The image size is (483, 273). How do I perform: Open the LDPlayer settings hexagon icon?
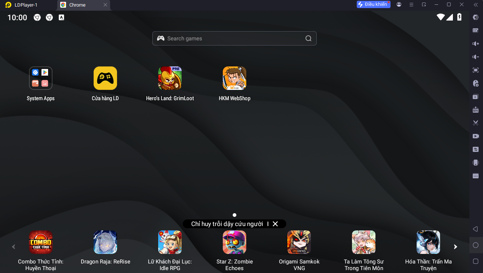476,17
